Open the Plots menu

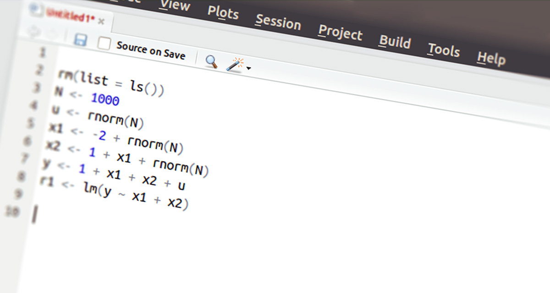coord(223,13)
